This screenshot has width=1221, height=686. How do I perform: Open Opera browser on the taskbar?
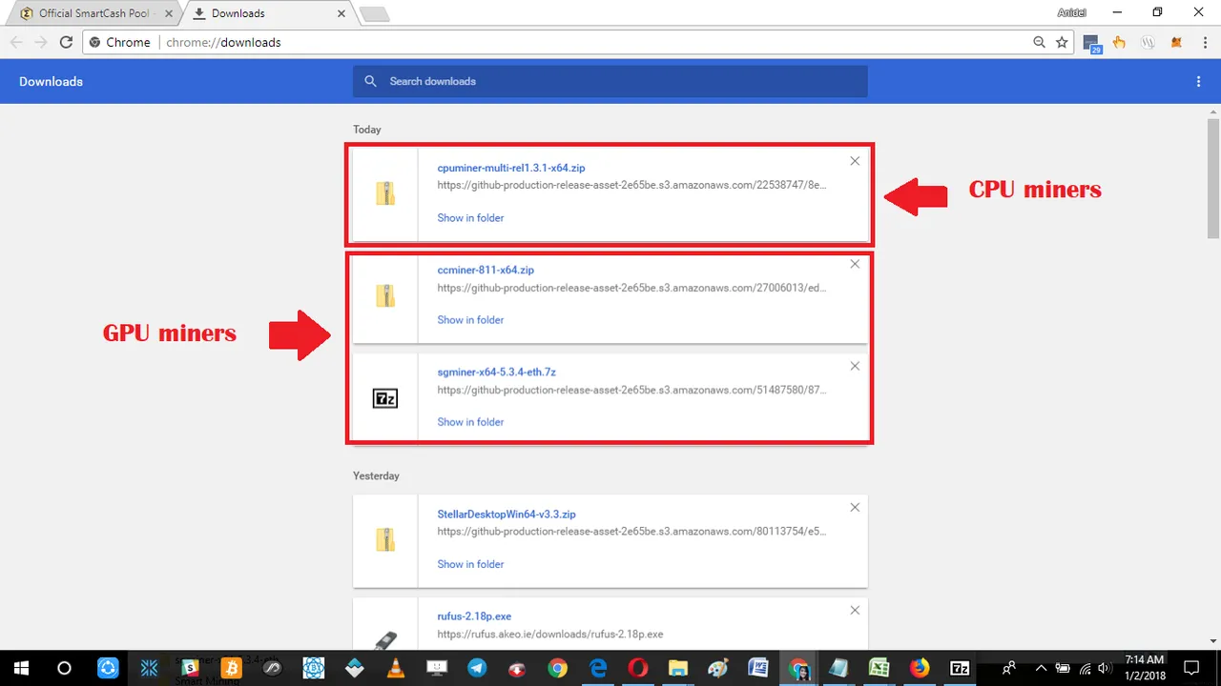639,668
